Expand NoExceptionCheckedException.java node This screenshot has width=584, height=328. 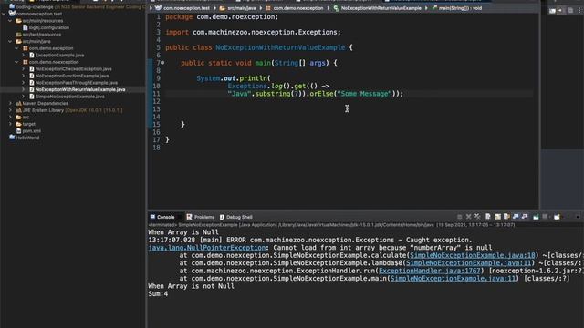(x=24, y=69)
